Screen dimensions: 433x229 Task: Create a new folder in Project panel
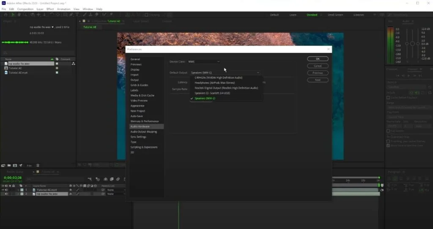tap(9, 165)
